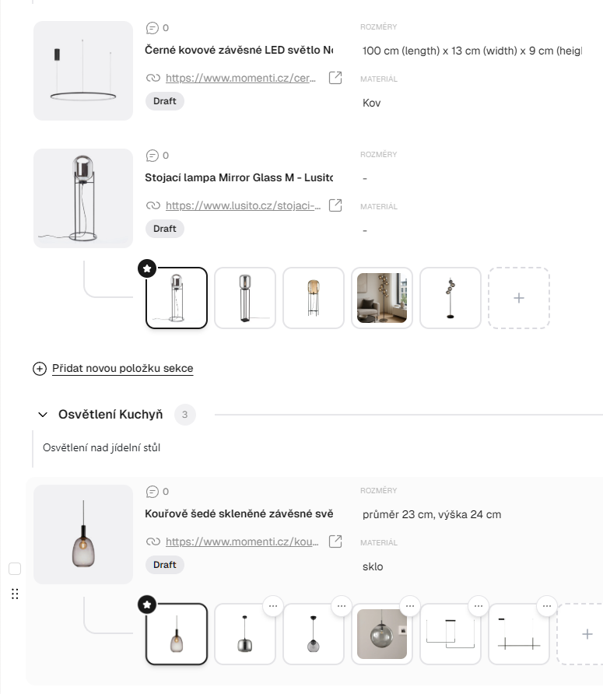Open external link icon for smoky glass pendant
This screenshot has width=603, height=694.
pos(335,542)
